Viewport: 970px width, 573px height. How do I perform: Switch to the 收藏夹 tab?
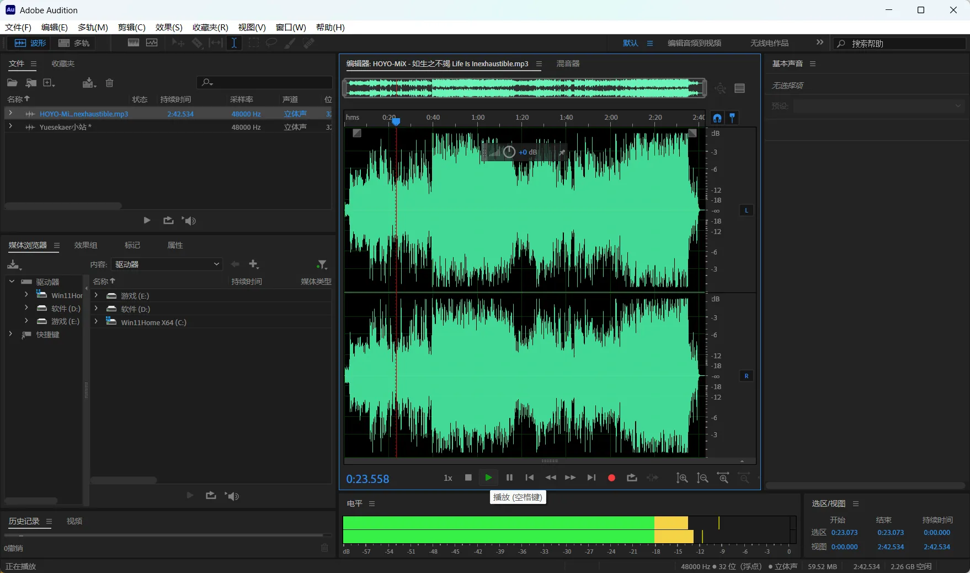[x=63, y=63]
